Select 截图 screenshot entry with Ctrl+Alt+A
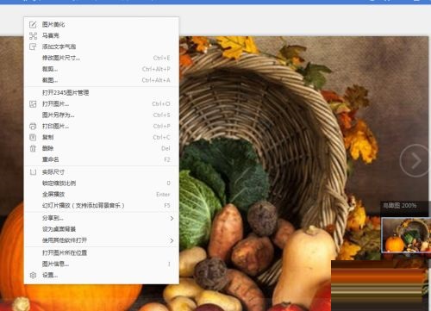Image resolution: width=431 pixels, height=311 pixels. [x=101, y=80]
